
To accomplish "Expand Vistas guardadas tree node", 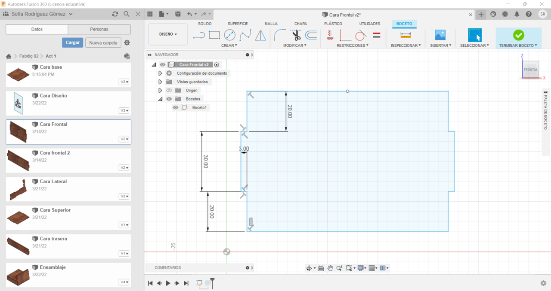I will coord(160,82).
